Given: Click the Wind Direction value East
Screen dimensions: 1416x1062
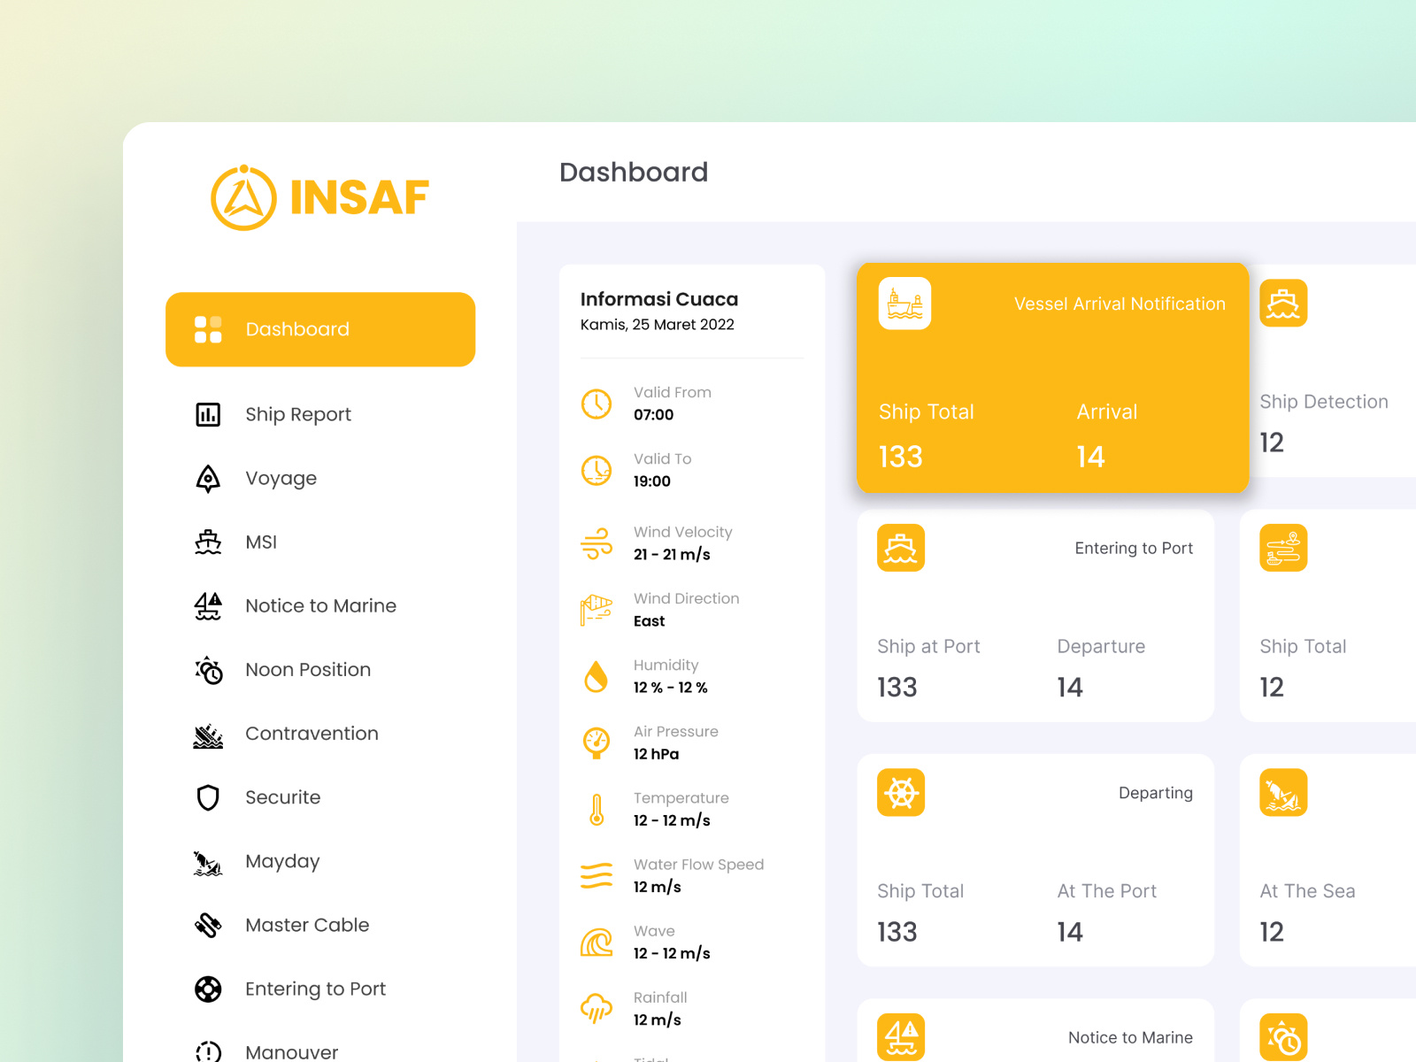Looking at the screenshot, I should (649, 621).
